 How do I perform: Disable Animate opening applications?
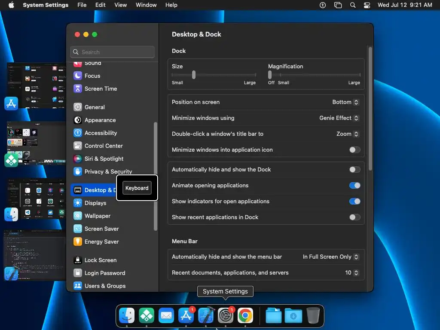click(x=354, y=186)
